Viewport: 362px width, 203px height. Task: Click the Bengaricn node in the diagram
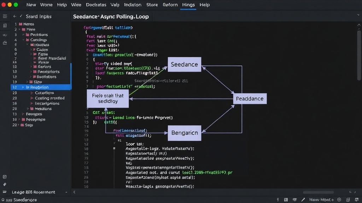click(x=185, y=133)
